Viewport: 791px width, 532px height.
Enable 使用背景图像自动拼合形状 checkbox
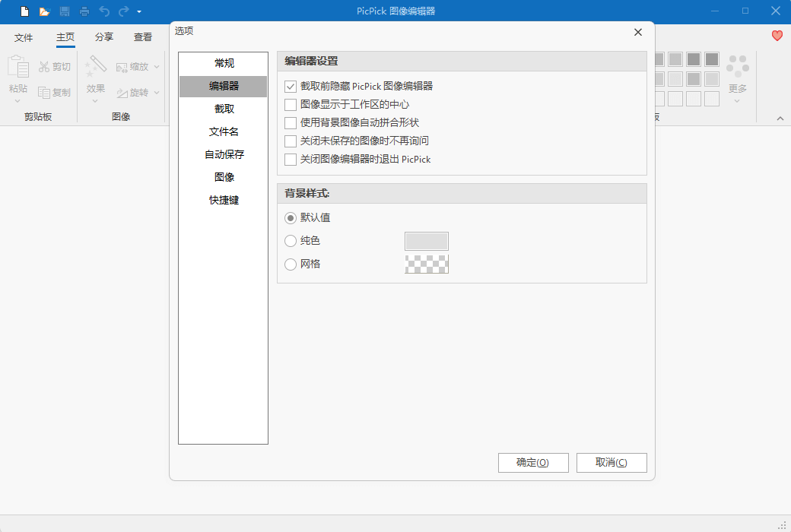[x=290, y=123]
